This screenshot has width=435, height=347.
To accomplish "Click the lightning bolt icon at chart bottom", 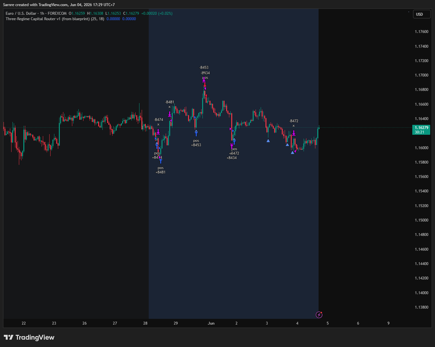I will coord(319,315).
